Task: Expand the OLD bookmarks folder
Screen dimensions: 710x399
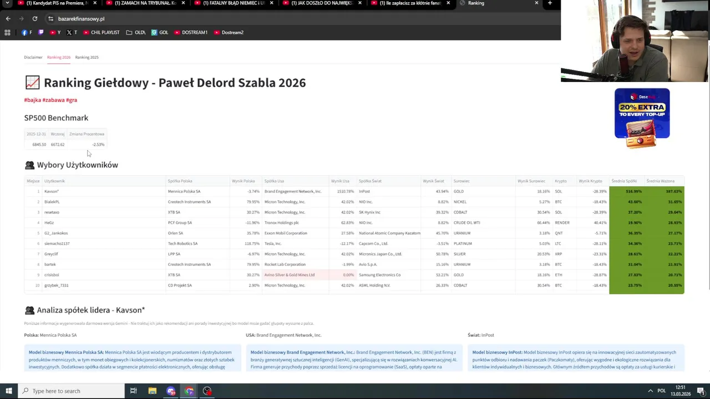Action: (x=136, y=33)
